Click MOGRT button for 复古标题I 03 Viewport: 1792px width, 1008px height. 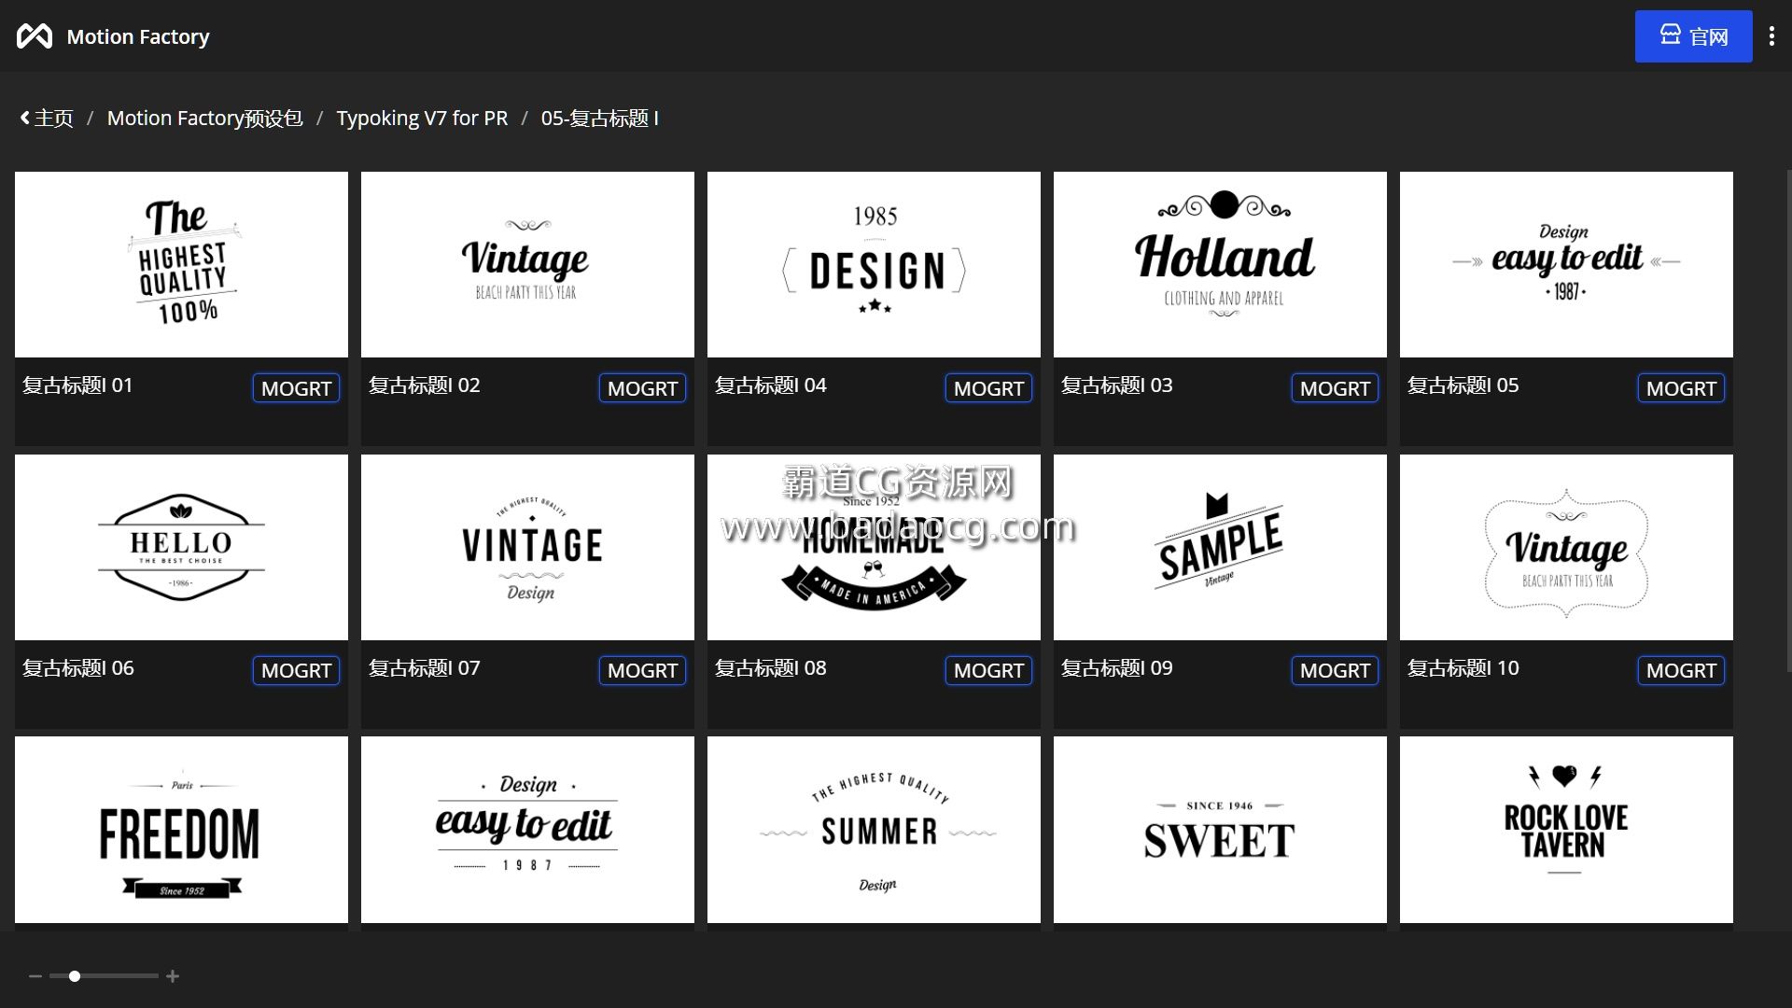click(x=1335, y=388)
